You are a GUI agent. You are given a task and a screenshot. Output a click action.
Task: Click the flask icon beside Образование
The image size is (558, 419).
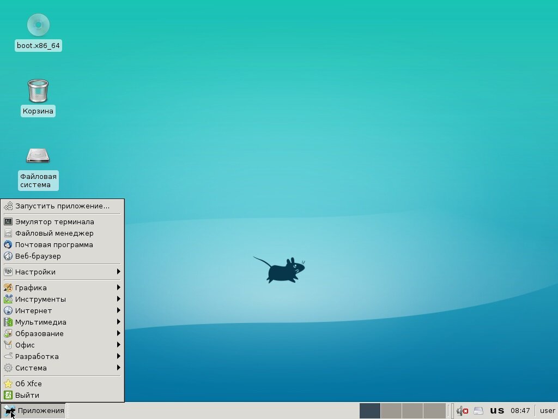click(x=8, y=333)
